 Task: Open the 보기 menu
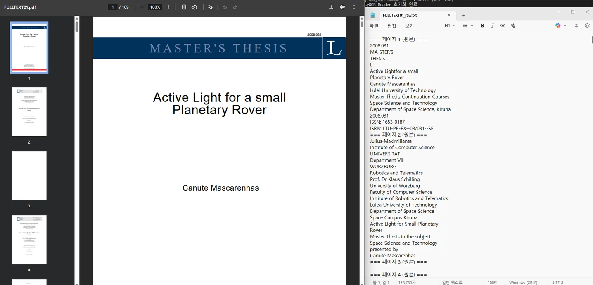point(409,26)
